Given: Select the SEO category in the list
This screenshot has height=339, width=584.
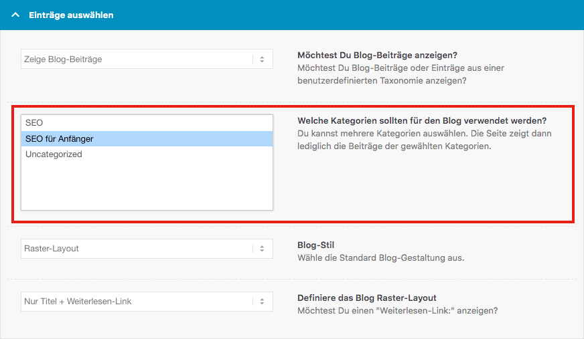Looking at the screenshot, I should 147,122.
